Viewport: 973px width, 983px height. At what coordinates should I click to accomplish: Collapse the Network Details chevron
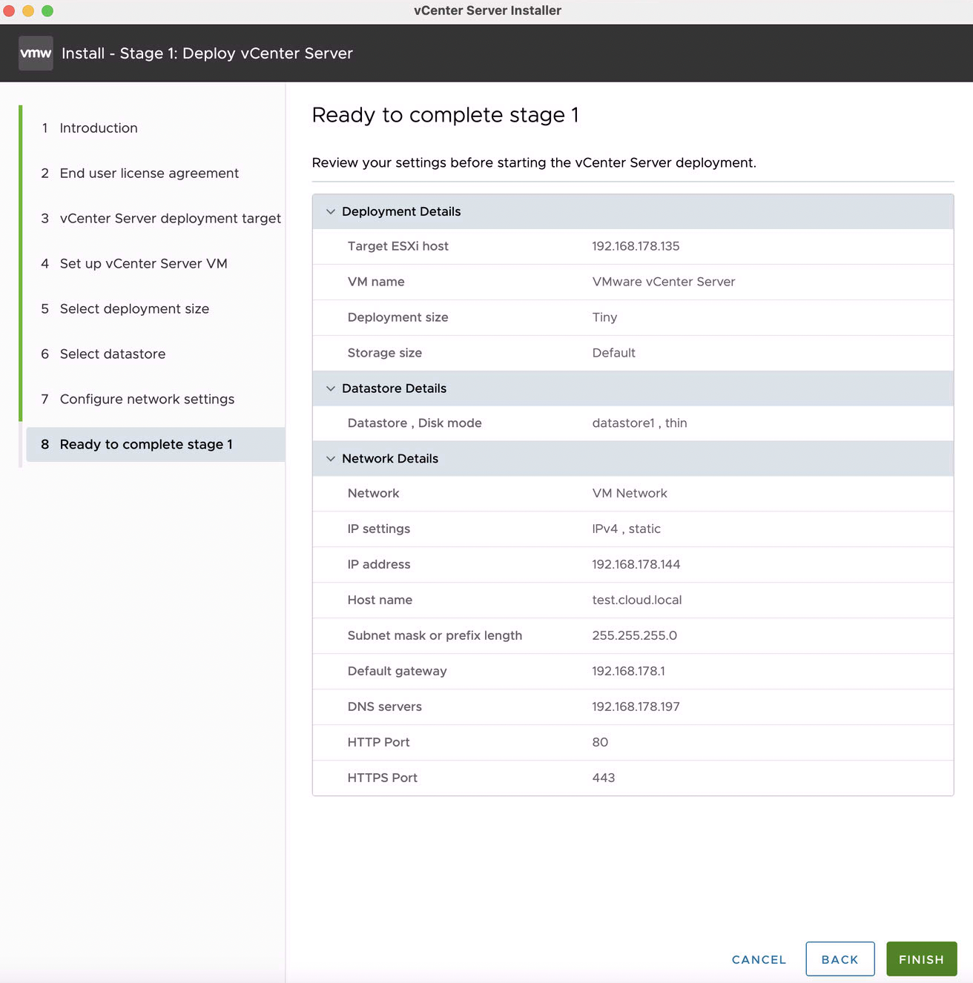tap(331, 459)
